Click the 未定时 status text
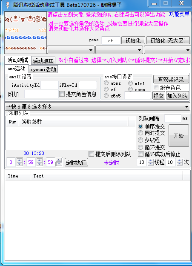Image resolution: width=192 pixels, height=266 pixels. tap(111, 163)
